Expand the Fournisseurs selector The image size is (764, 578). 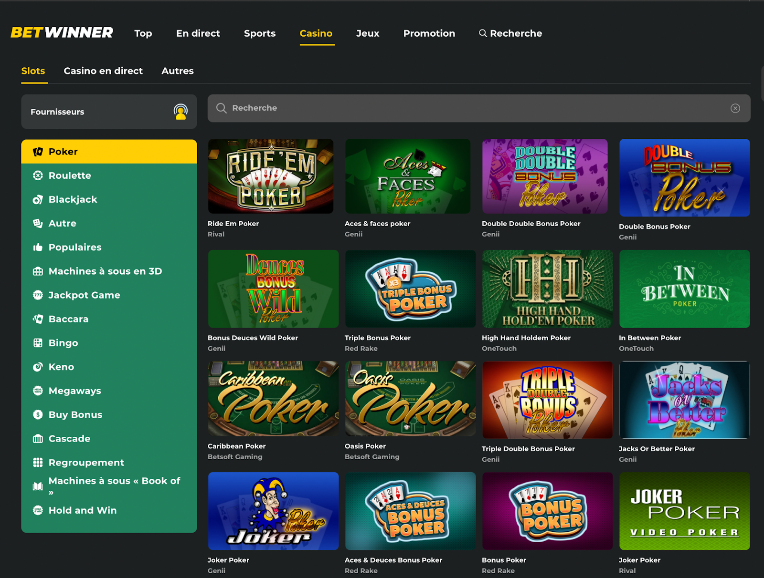coord(109,112)
